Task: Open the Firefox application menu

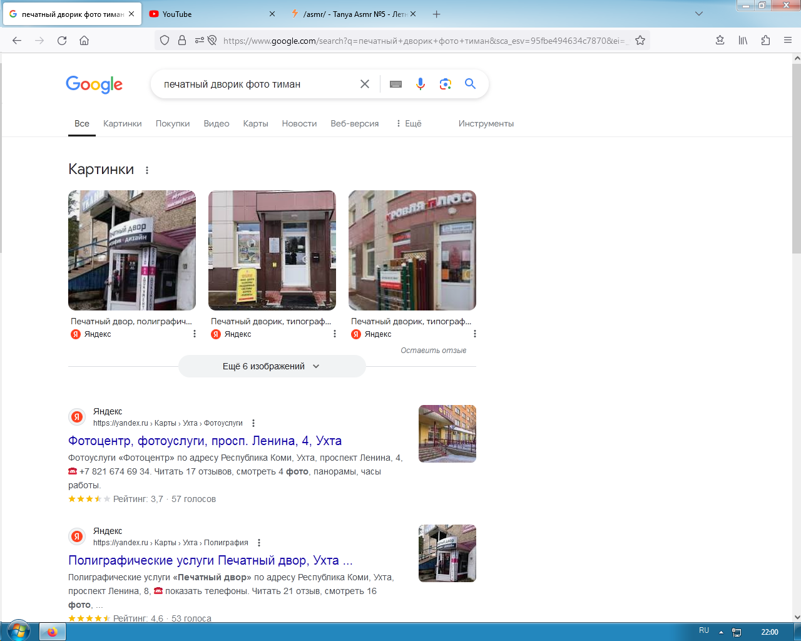Action: (x=788, y=41)
